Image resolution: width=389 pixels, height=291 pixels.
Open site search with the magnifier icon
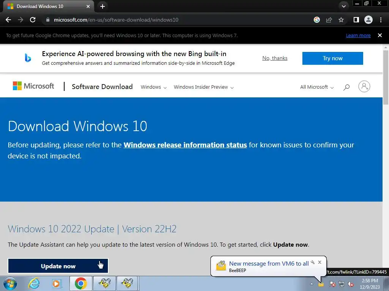[x=346, y=87]
